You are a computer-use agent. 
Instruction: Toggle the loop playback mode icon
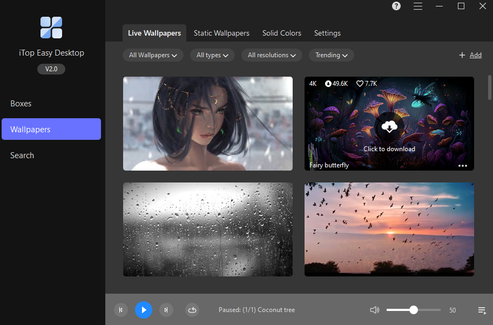[x=192, y=310]
